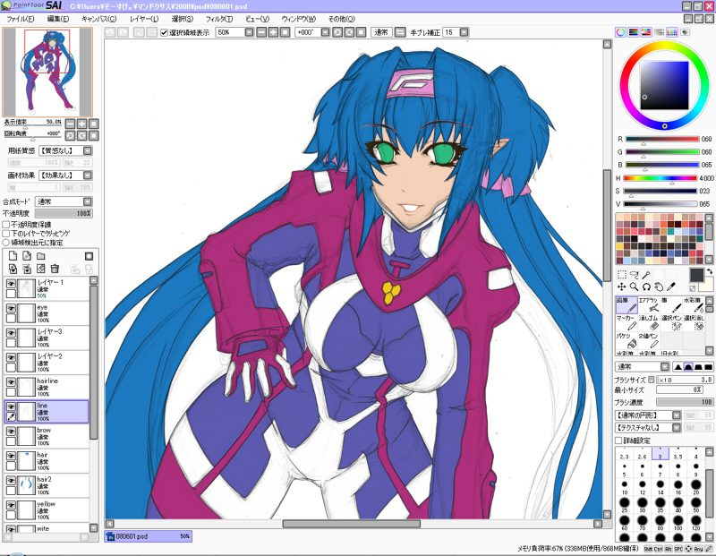The width and height of the screenshot is (716, 556).
Task: Open the レイヤー(L) menu
Action: [144, 19]
